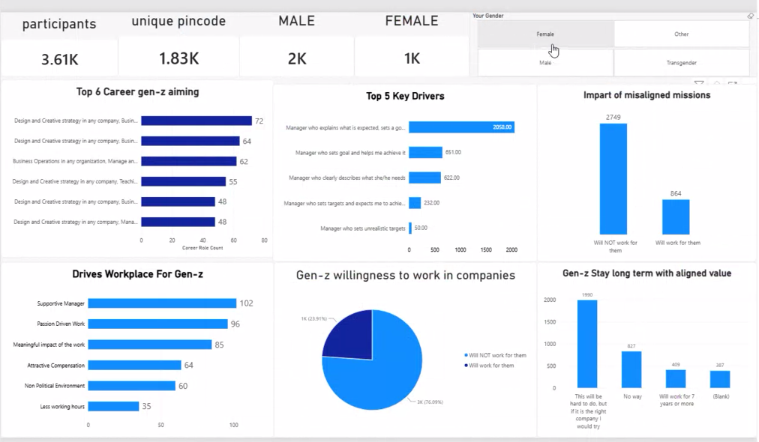The image size is (759, 442).
Task: Select the career bar with value 72
Action: (x=196, y=121)
